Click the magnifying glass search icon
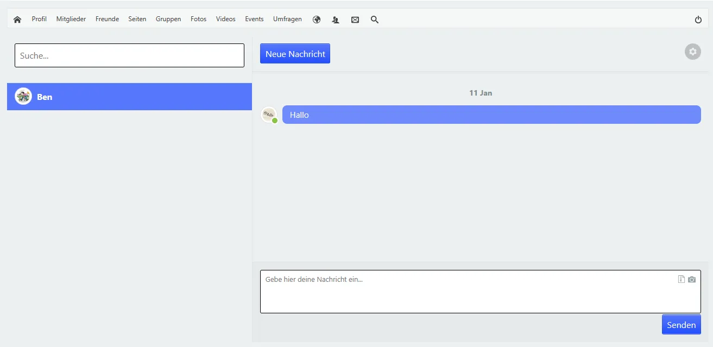Image resolution: width=713 pixels, height=347 pixels. 375,20
